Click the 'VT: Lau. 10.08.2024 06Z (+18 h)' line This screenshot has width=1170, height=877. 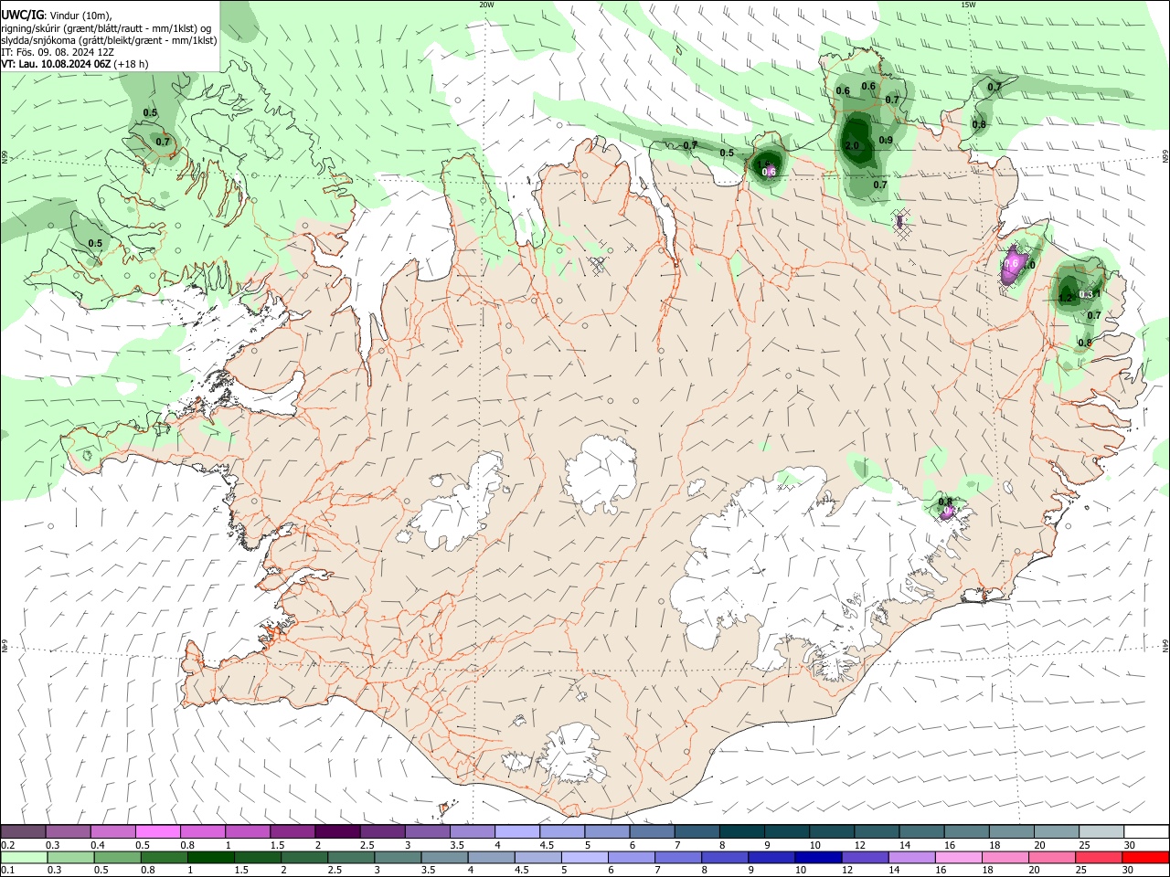pyautogui.click(x=75, y=65)
